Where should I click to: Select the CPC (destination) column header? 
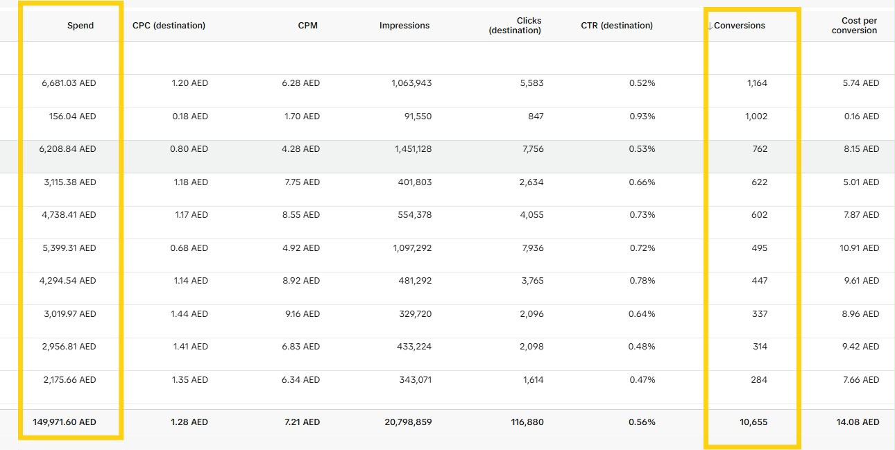tap(169, 26)
